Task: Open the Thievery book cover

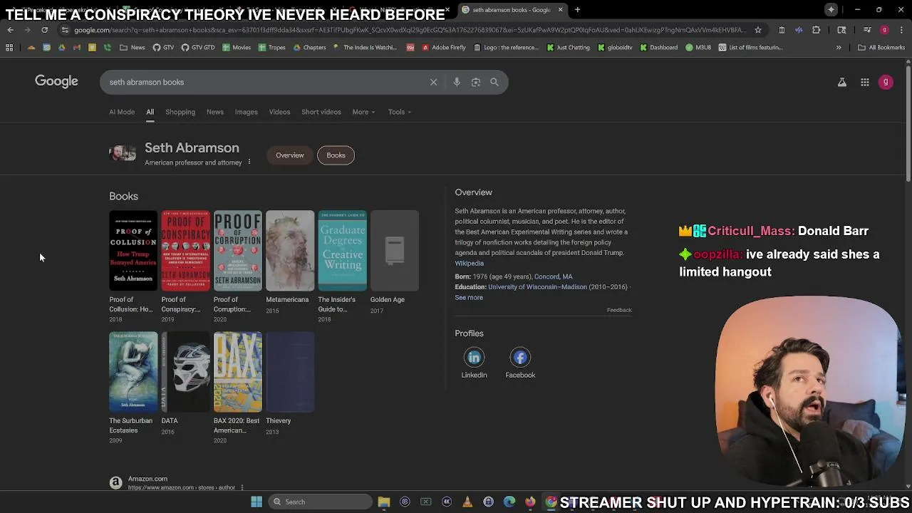Action: click(x=290, y=372)
